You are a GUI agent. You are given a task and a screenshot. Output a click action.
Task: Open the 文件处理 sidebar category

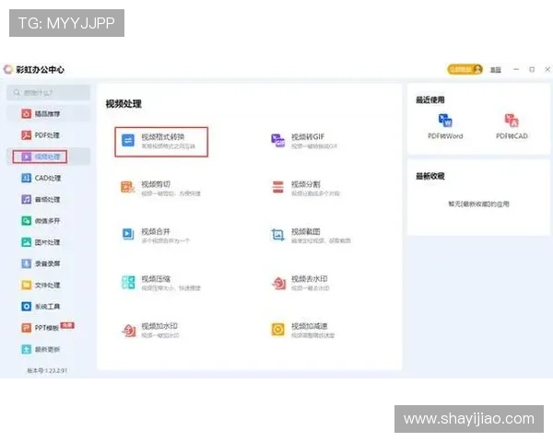48,285
